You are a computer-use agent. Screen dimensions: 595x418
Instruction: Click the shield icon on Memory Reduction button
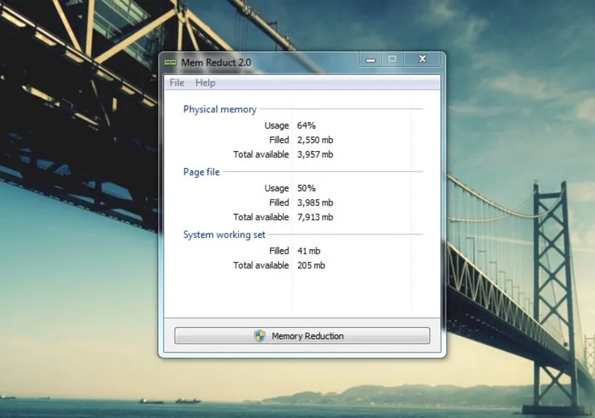click(x=260, y=336)
